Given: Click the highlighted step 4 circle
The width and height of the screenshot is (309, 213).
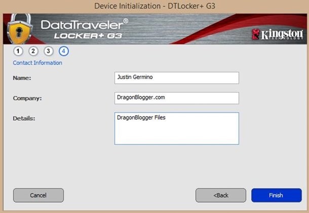Looking at the screenshot, I should [63, 51].
